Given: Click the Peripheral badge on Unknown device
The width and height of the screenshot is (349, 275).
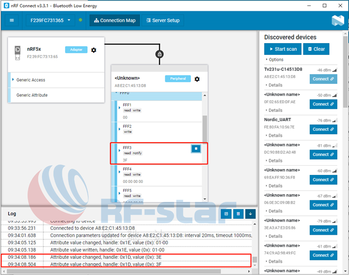Looking at the screenshot, I should (178, 79).
